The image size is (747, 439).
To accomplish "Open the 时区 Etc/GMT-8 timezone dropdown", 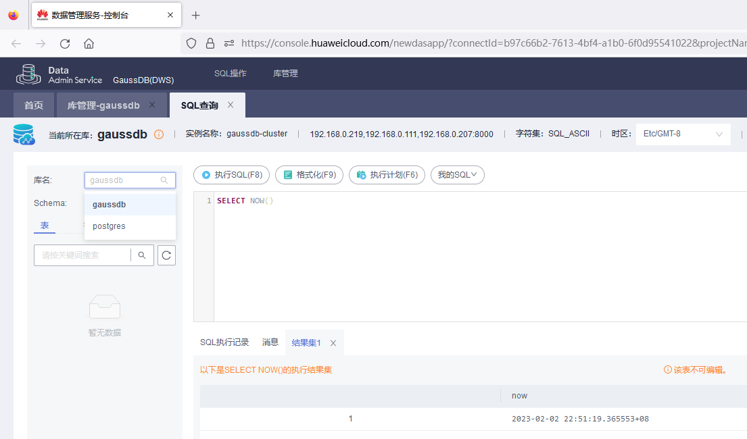I will pos(683,134).
